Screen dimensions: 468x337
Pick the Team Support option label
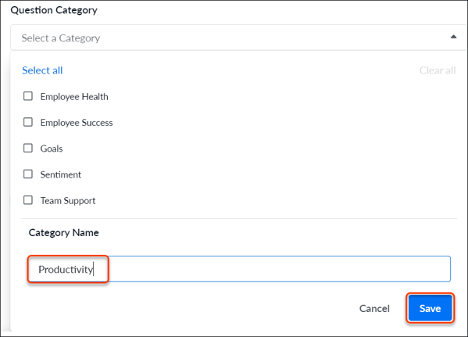pos(68,201)
